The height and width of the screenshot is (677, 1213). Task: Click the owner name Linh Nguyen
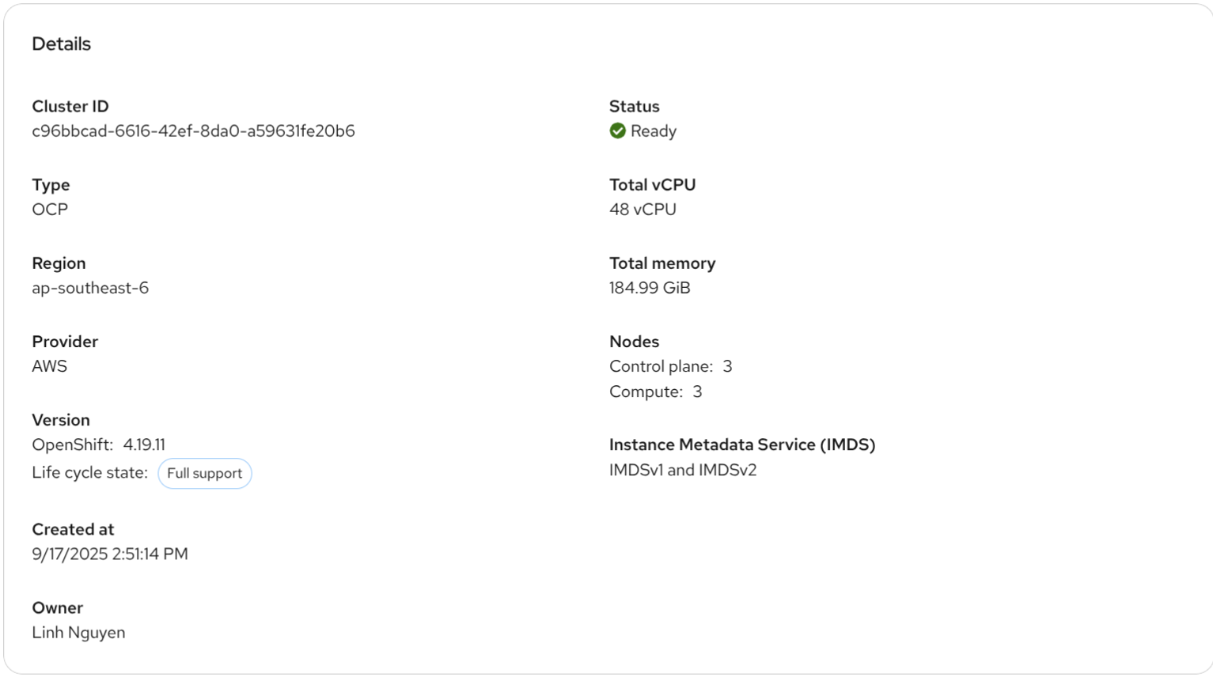(78, 633)
